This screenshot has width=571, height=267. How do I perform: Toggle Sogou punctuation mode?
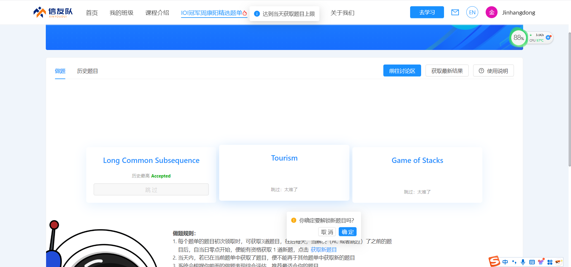click(514, 262)
